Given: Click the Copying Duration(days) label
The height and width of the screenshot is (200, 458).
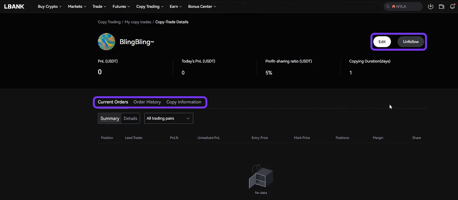Looking at the screenshot, I should tap(370, 61).
